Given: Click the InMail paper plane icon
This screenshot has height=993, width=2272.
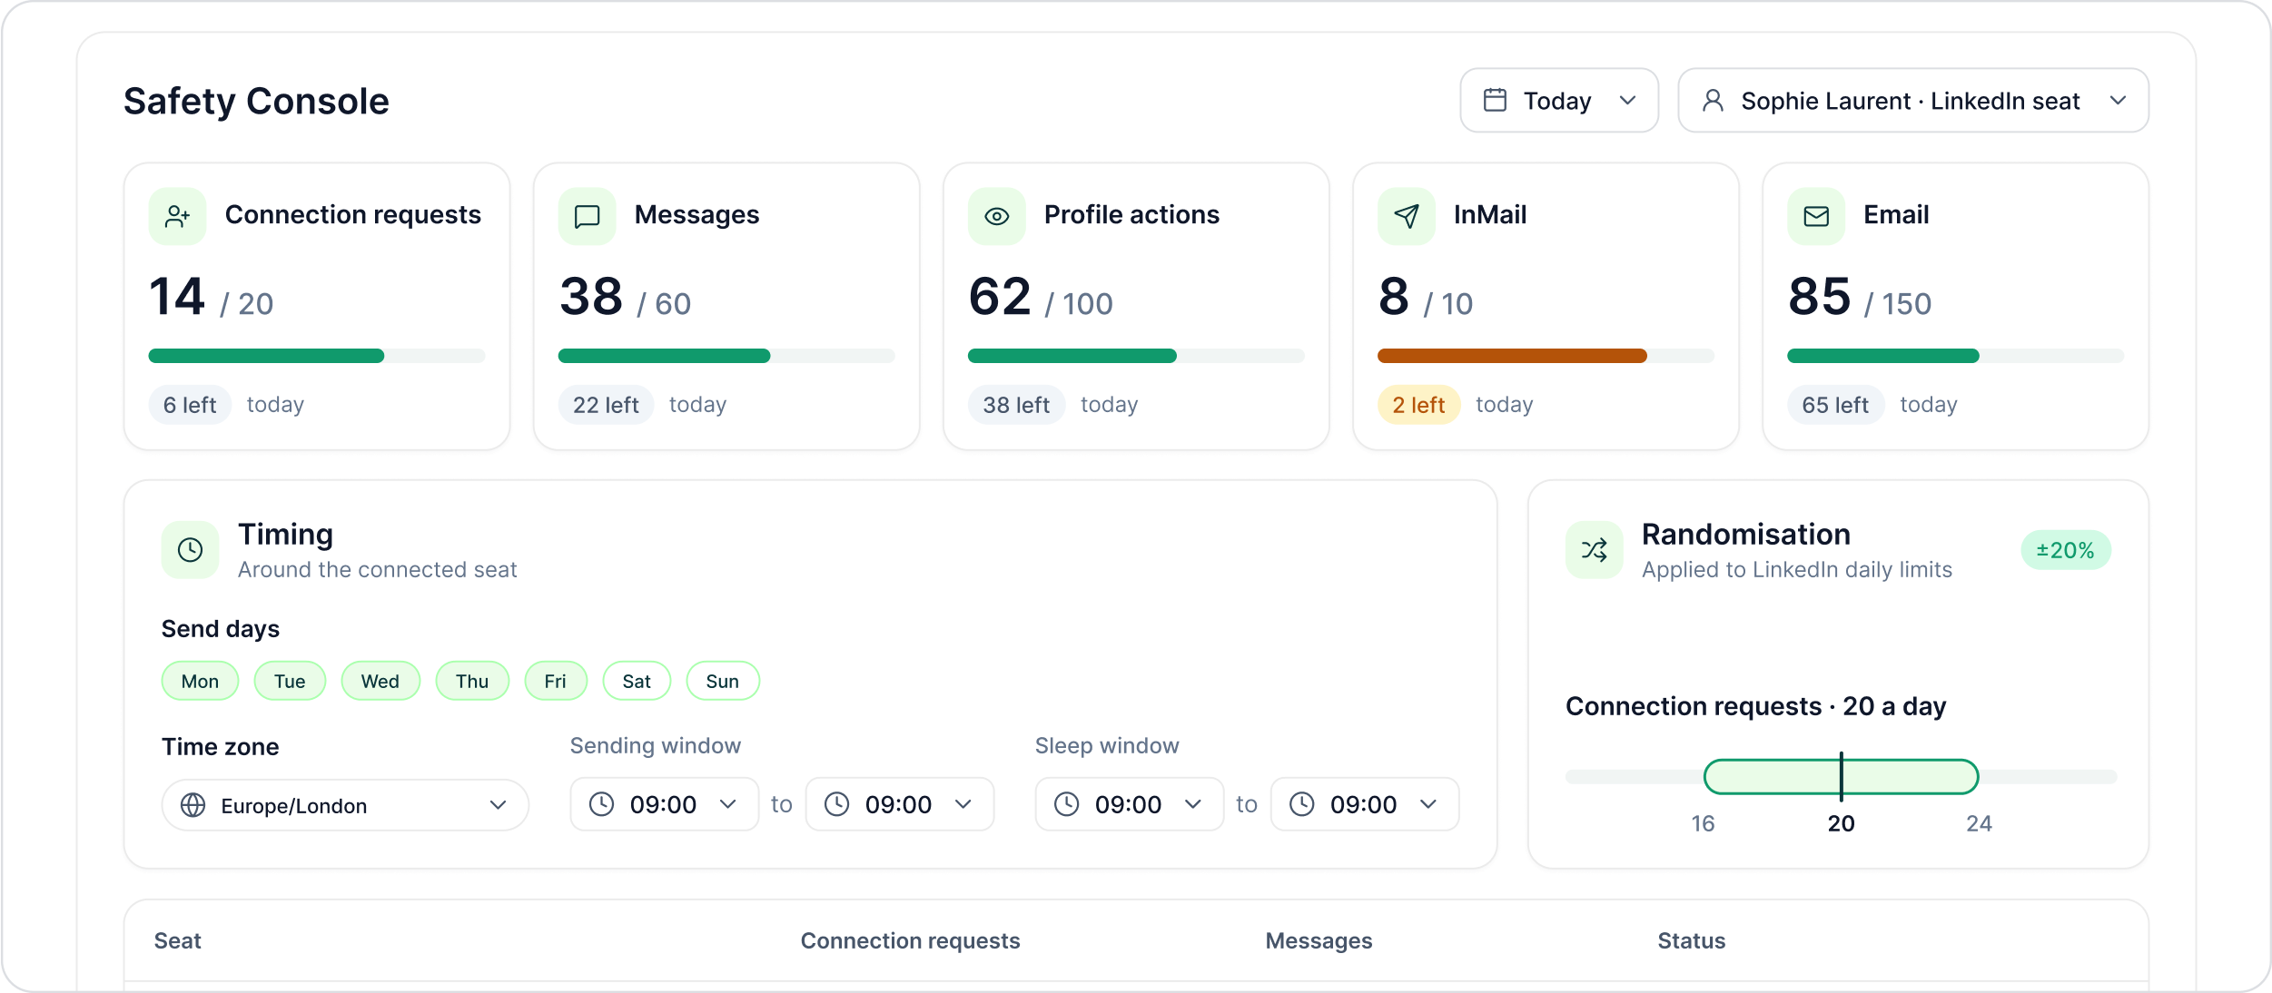Looking at the screenshot, I should coord(1406,216).
